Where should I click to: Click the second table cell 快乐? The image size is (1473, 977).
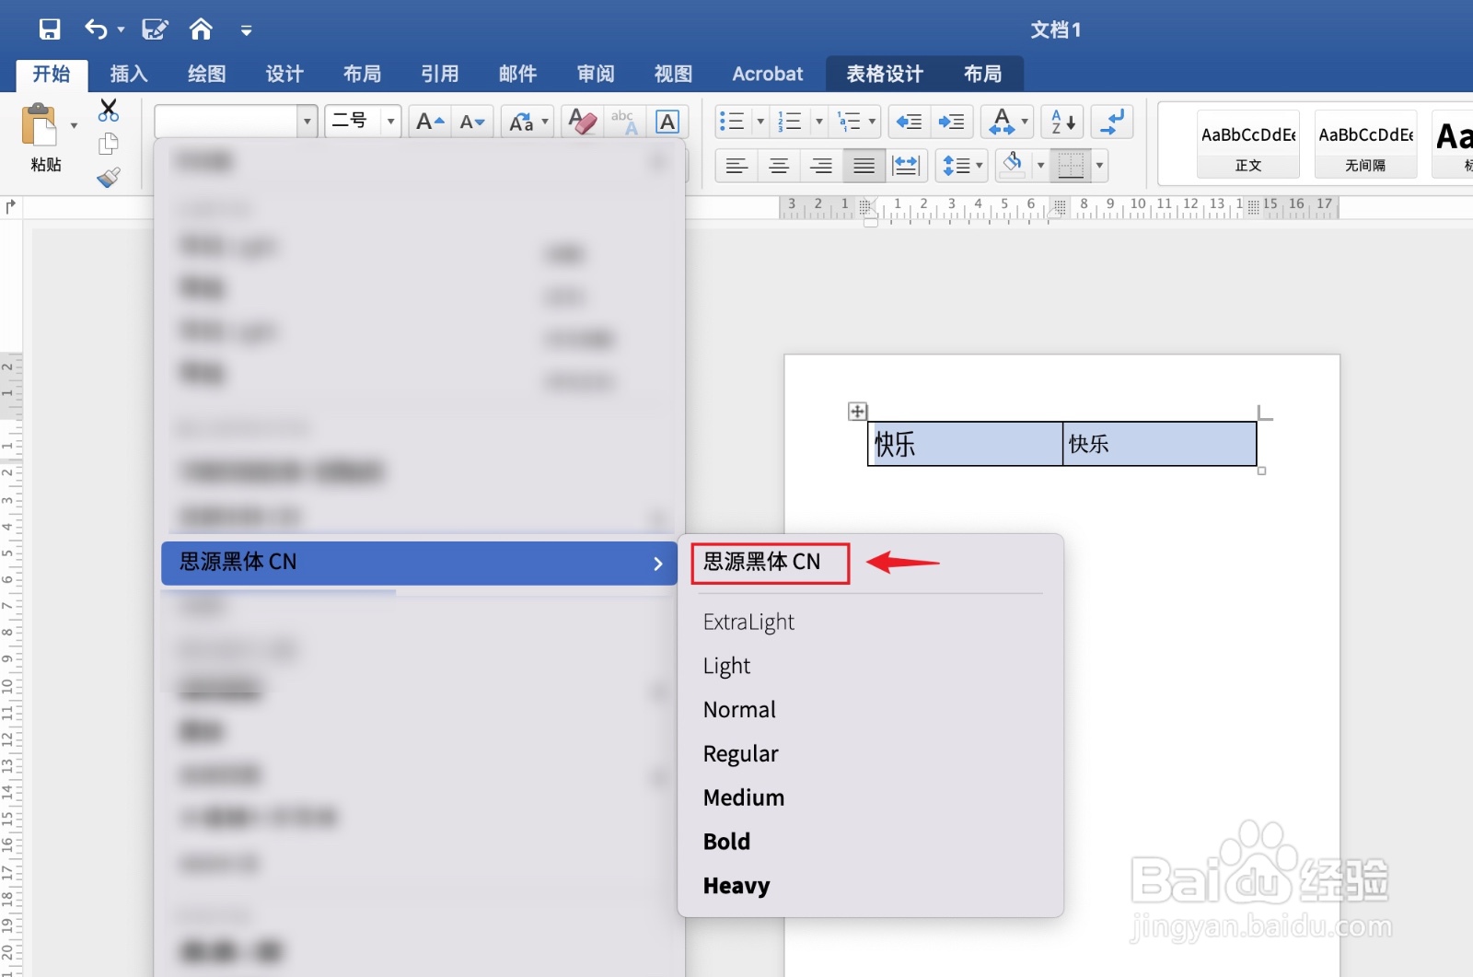pos(1159,444)
